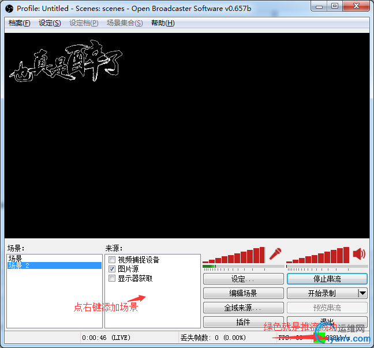
Task: Open the 开始录制 dropdown arrow
Action: (363, 293)
